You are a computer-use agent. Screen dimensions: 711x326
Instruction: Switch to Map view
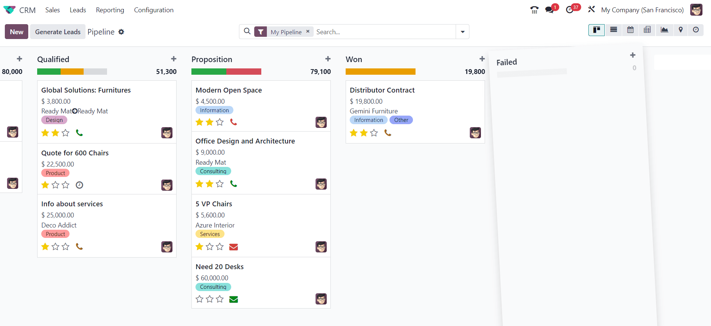pos(681,30)
